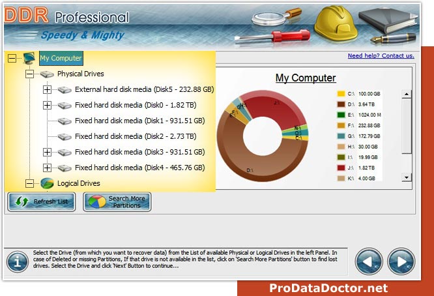Click the My Computer monitor icon
This screenshot has height=296, width=434.
29,58
